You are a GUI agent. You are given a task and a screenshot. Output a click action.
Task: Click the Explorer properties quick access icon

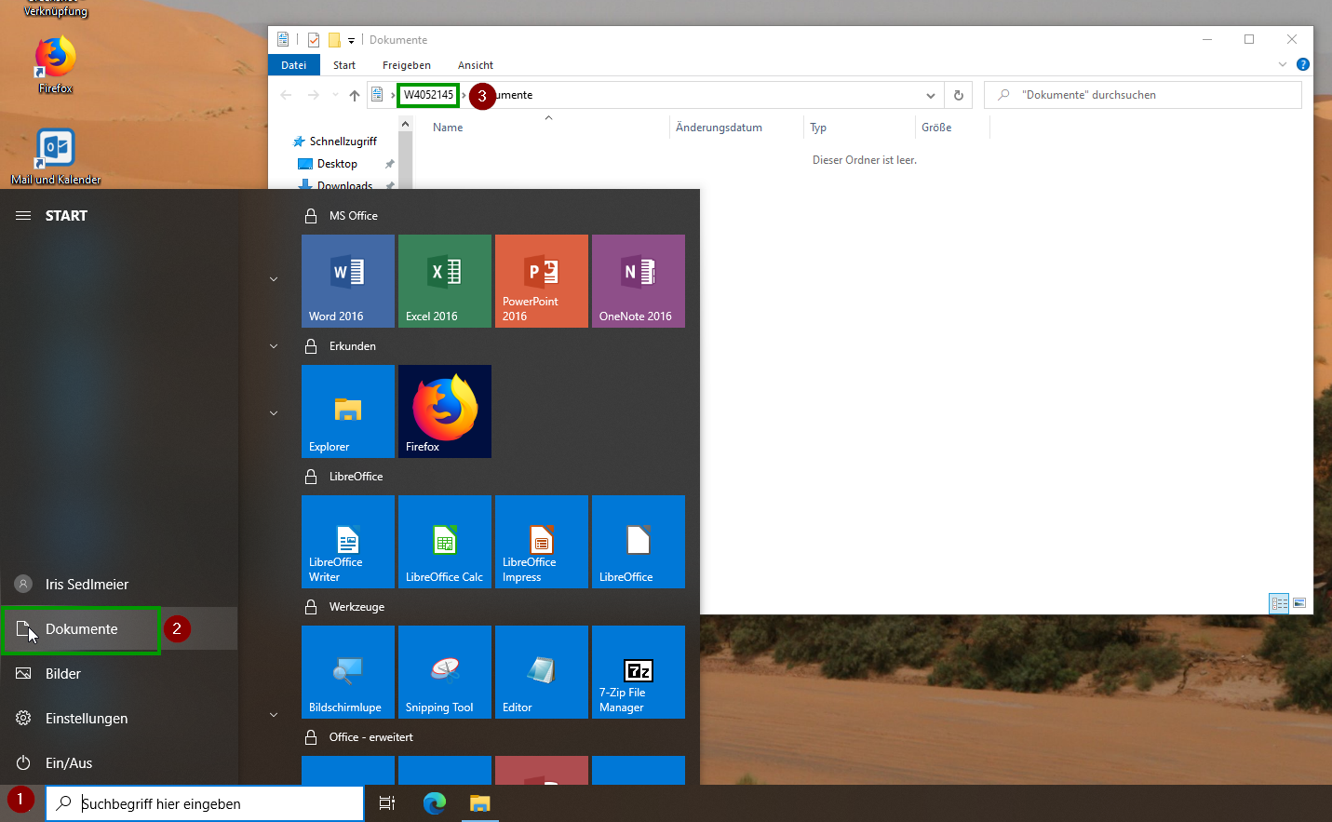pos(314,40)
